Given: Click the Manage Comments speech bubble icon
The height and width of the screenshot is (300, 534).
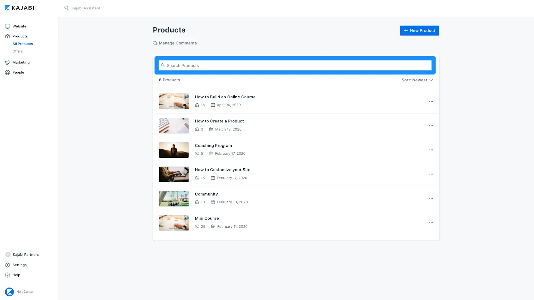Looking at the screenshot, I should pyautogui.click(x=155, y=43).
